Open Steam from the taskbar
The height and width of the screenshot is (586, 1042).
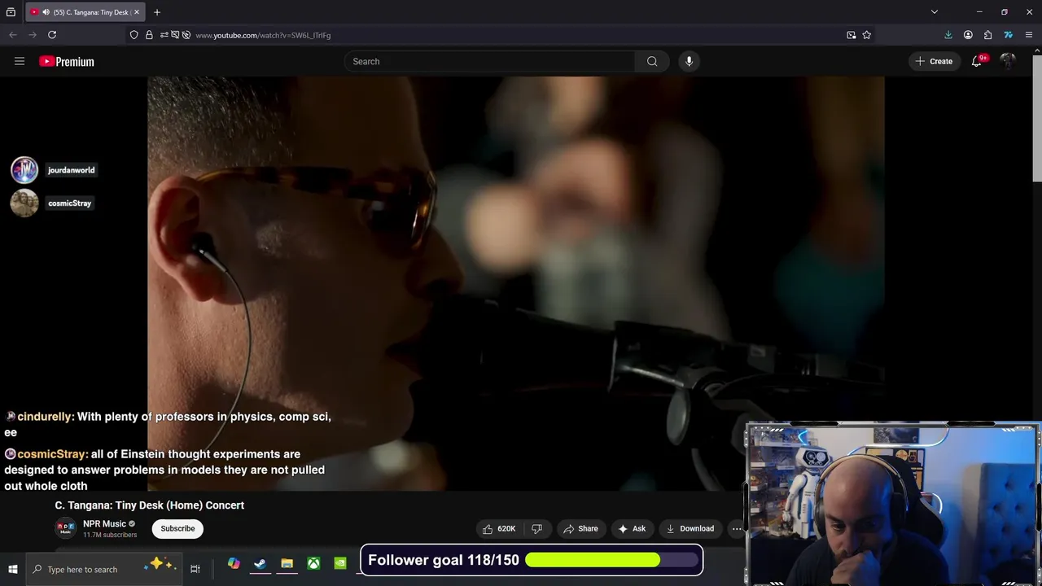click(x=260, y=563)
